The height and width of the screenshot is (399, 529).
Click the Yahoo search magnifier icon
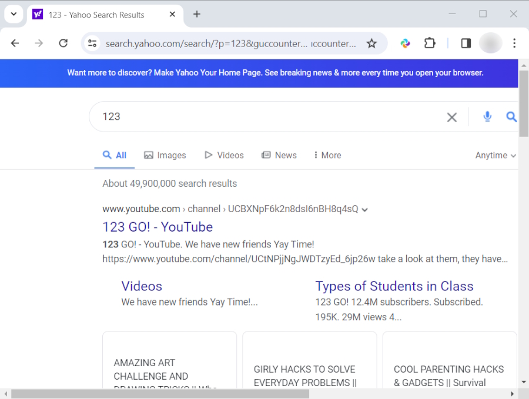click(x=511, y=116)
